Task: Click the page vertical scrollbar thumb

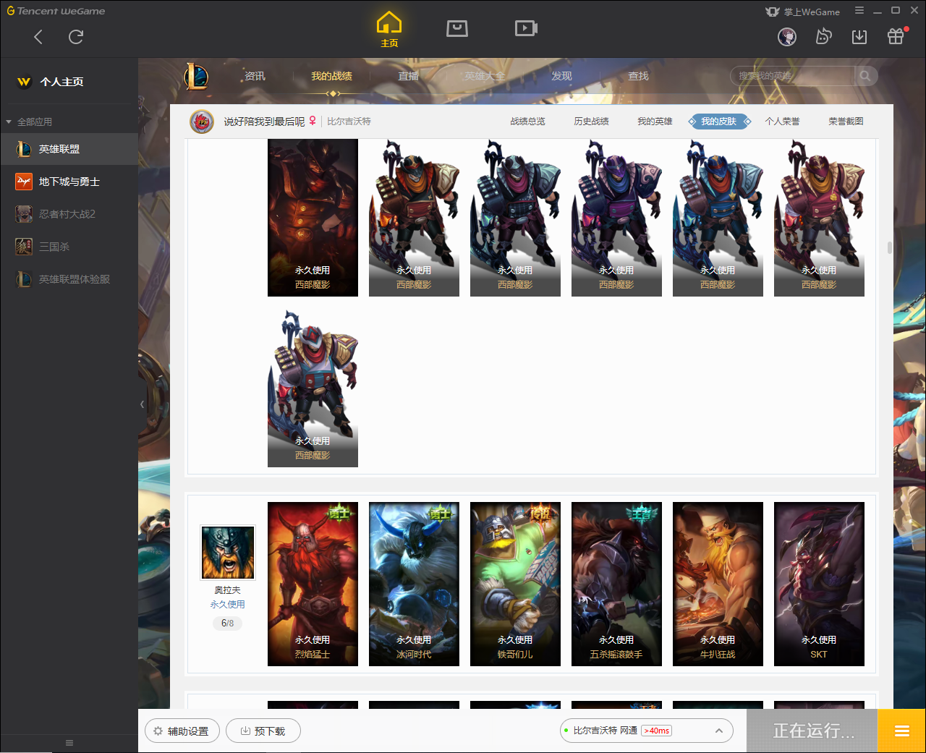Action: click(x=889, y=247)
